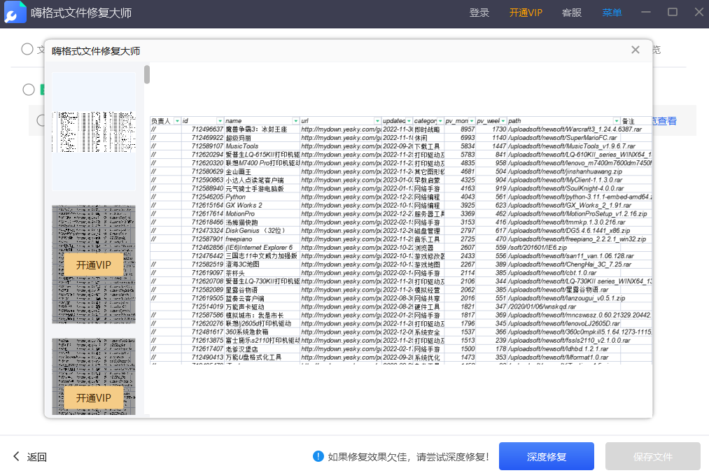Select the second radio button on the left
Image resolution: width=709 pixels, height=473 pixels.
point(29,90)
